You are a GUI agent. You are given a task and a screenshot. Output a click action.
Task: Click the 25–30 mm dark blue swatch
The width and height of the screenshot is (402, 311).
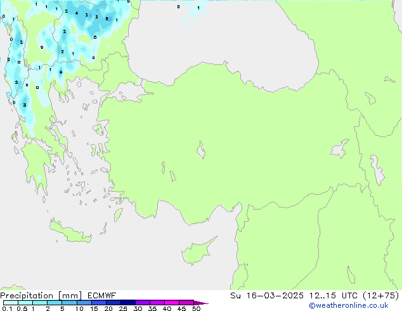[127, 303]
